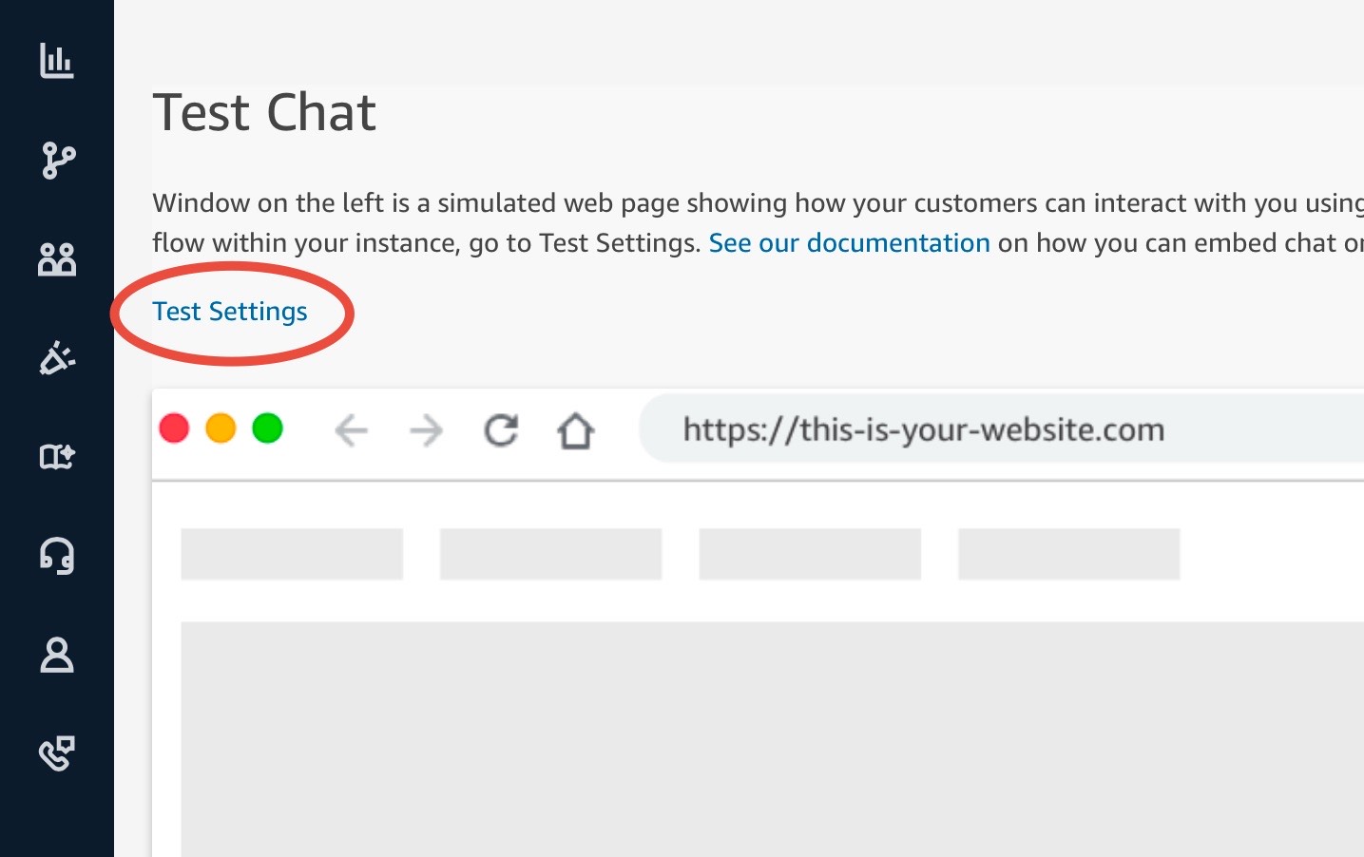Viewport: 1364px width, 857px height.
Task: Click the simulated browser address bar
Action: click(x=1002, y=429)
